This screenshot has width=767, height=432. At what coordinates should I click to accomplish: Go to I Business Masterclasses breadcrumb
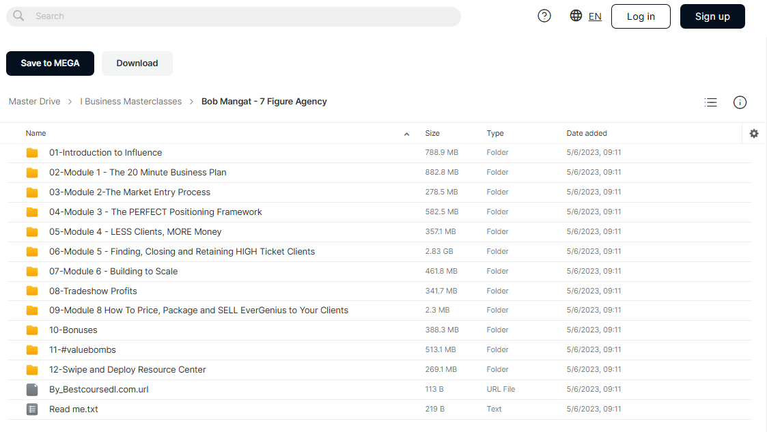pyautogui.click(x=130, y=101)
